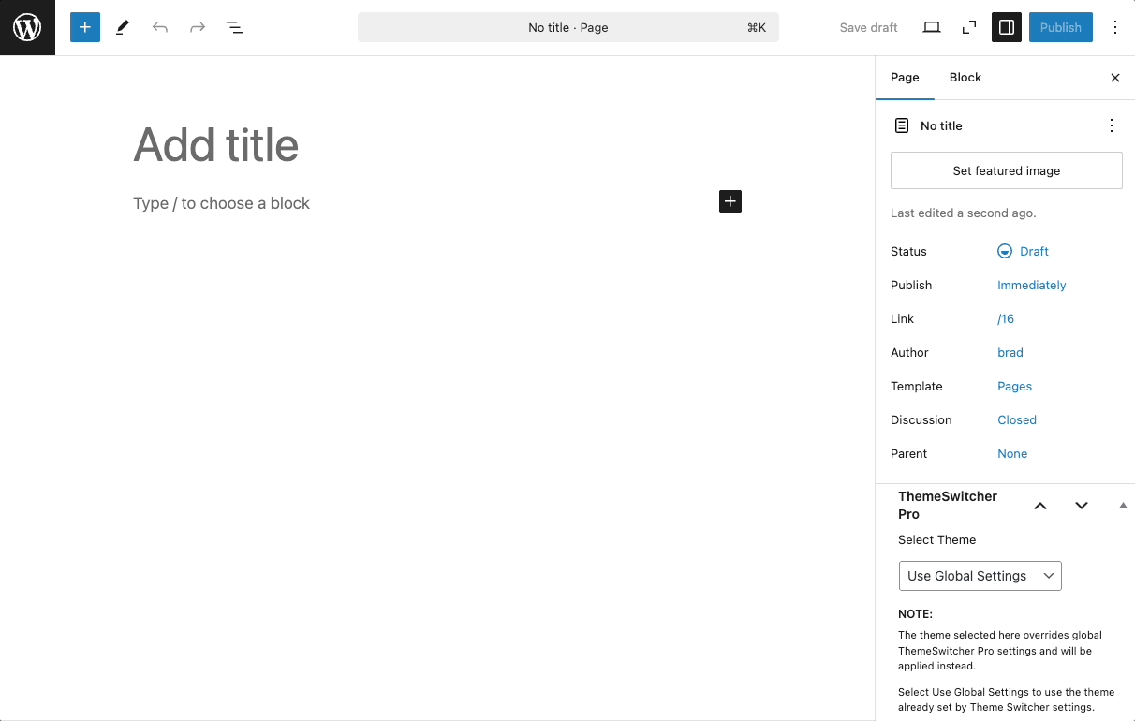The image size is (1135, 721).
Task: Switch to the Block tab
Action: [x=965, y=78]
